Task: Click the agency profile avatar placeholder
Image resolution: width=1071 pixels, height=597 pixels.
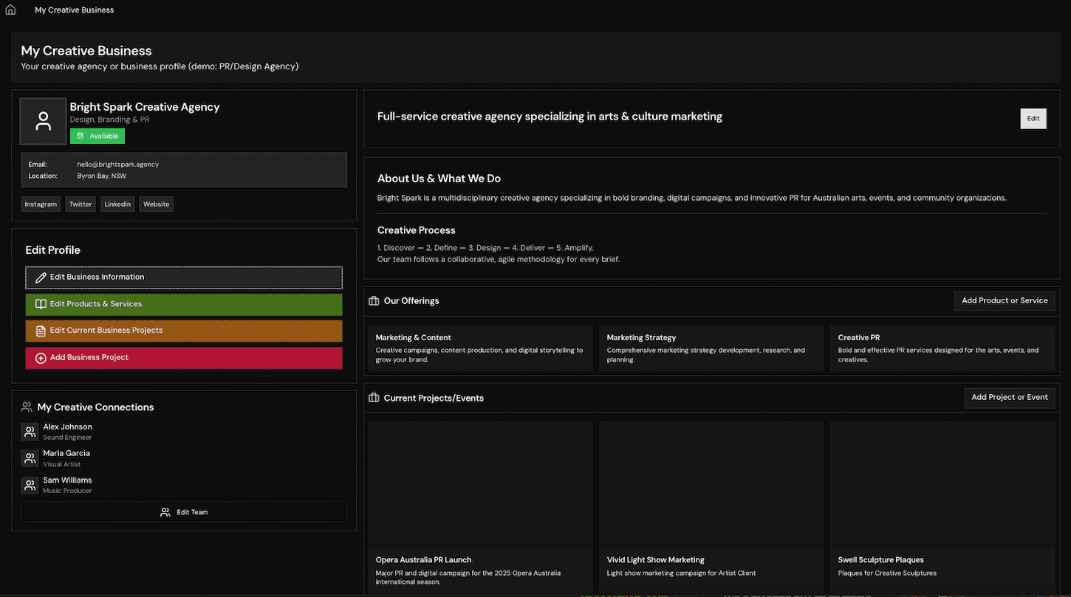Action: coord(44,121)
